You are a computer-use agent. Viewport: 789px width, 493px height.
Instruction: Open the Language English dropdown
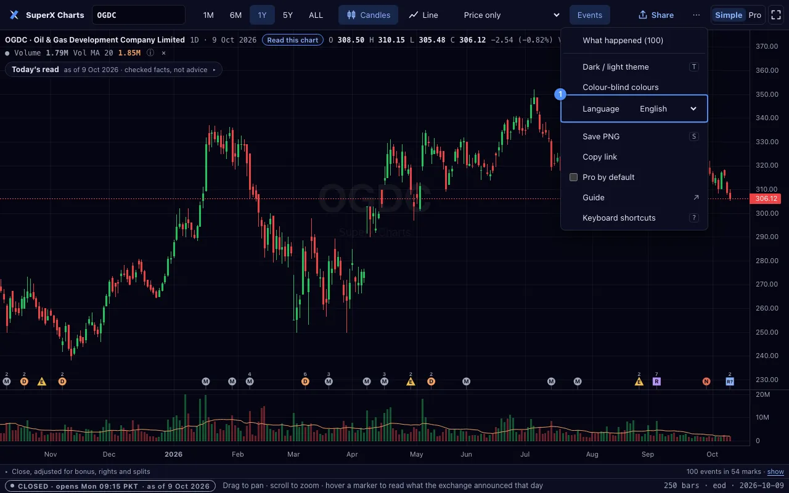click(668, 108)
